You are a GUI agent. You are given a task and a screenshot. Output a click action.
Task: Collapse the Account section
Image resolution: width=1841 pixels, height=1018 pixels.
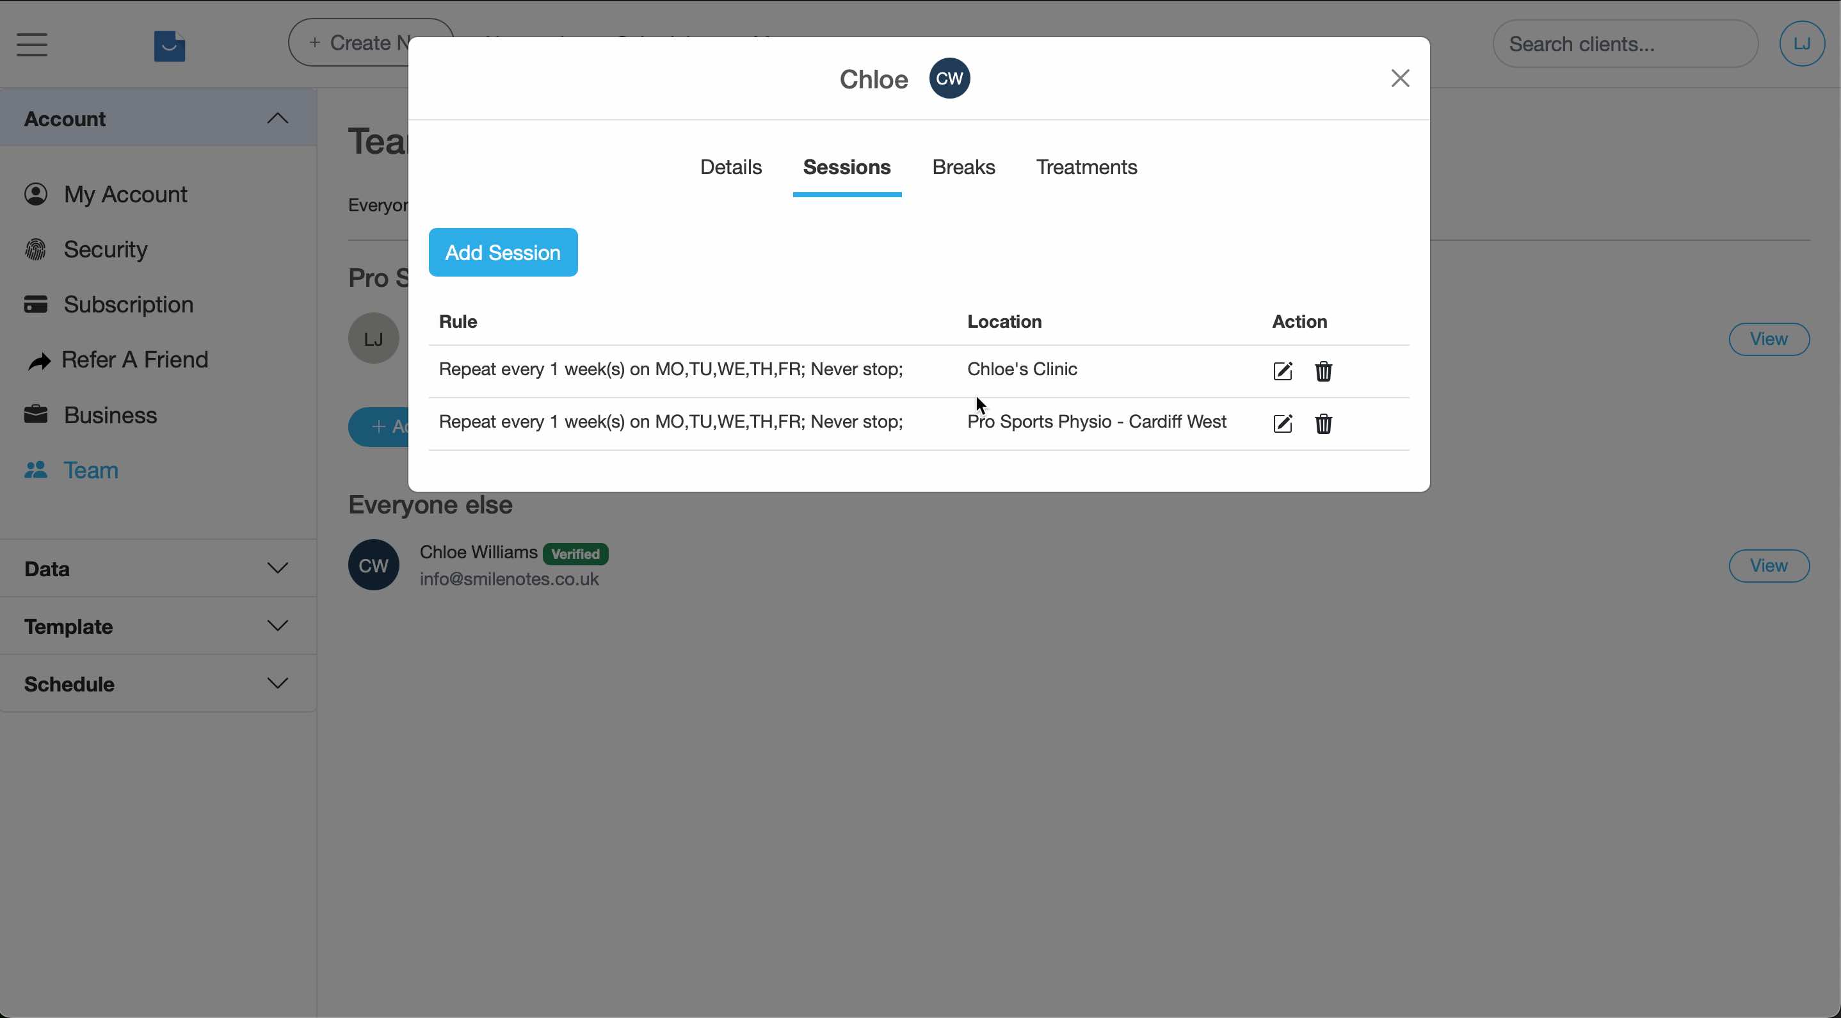[278, 118]
